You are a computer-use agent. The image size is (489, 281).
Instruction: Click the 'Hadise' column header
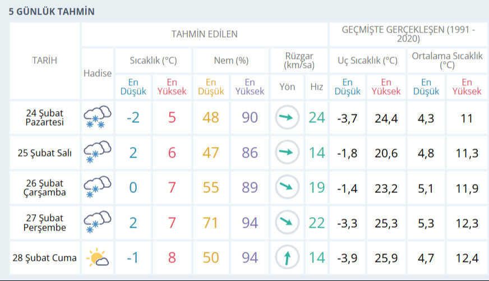click(x=98, y=73)
